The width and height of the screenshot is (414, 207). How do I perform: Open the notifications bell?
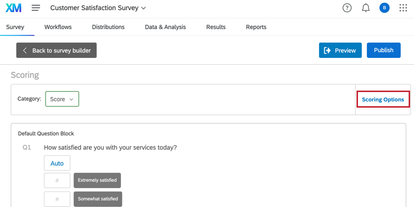(x=366, y=8)
